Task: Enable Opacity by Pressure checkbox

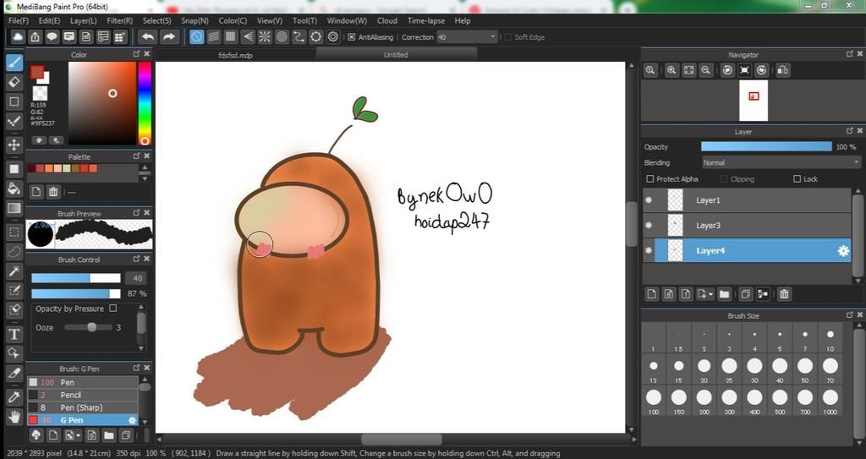Action: coord(113,309)
